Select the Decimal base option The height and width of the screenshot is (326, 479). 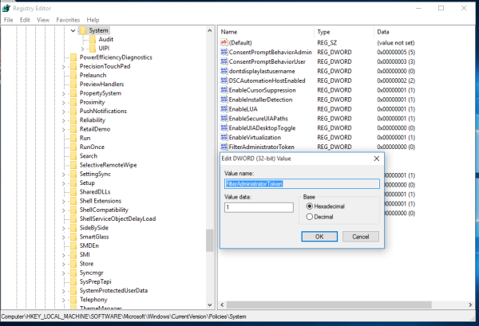(319, 217)
